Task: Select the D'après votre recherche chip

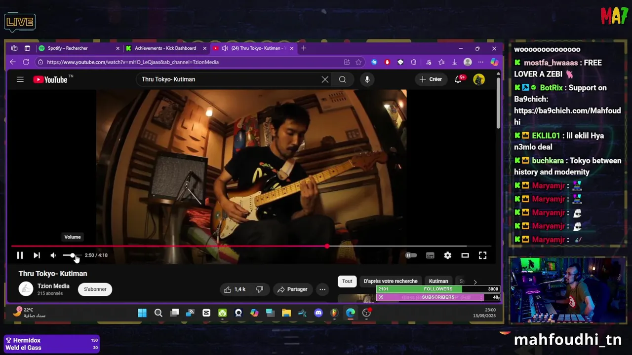Action: click(391, 281)
